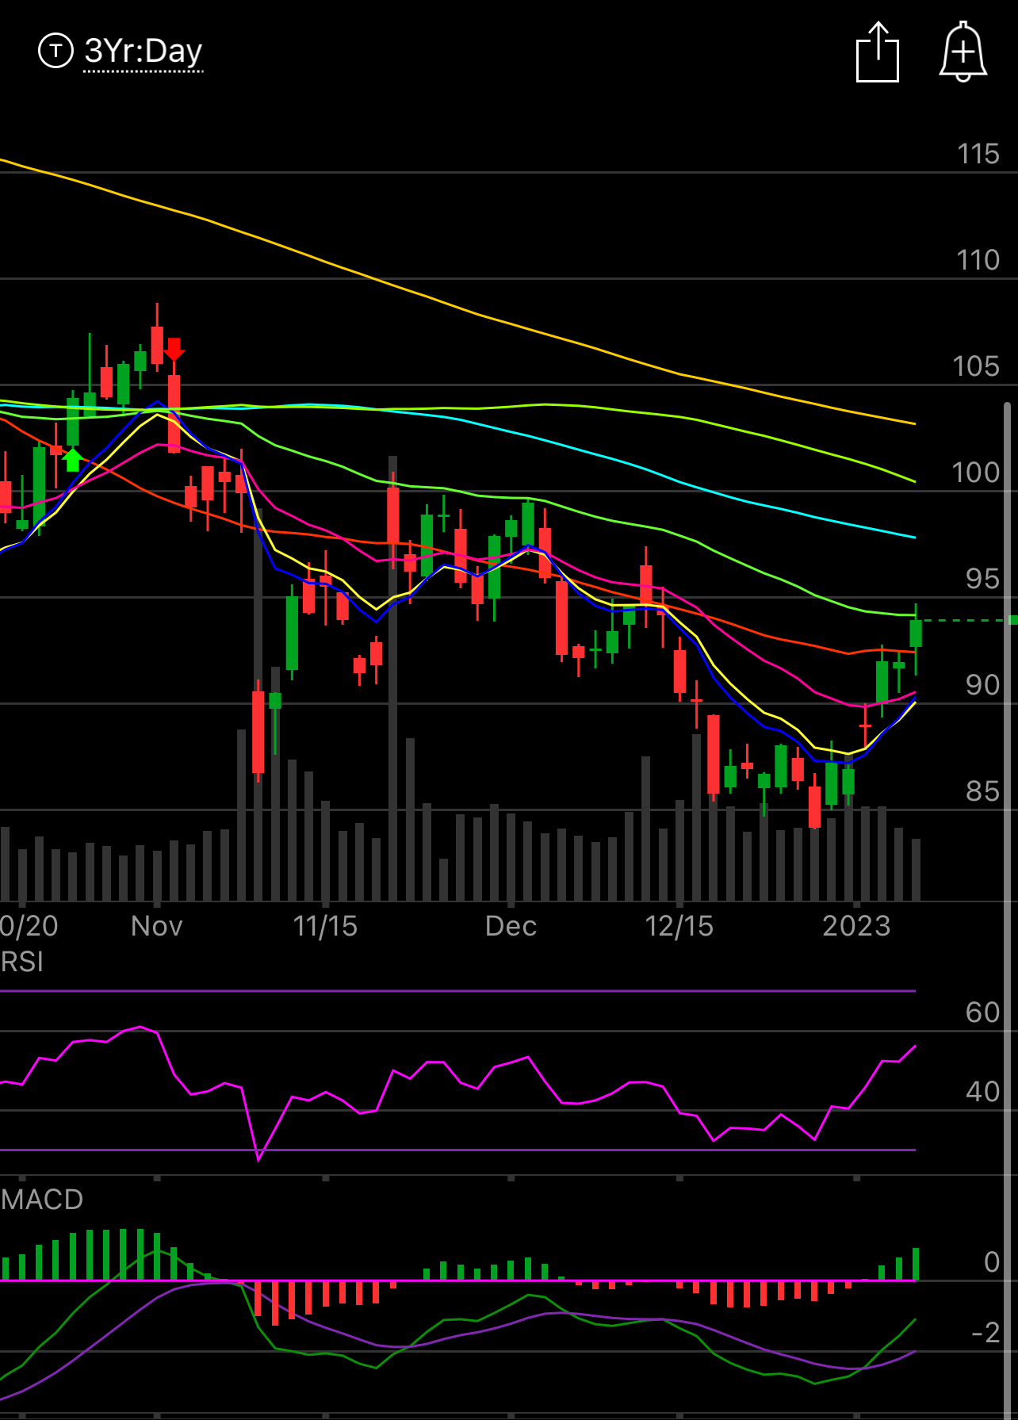Tap the latest green candlestick
Viewport: 1018px width, 1420px height.
[x=916, y=633]
